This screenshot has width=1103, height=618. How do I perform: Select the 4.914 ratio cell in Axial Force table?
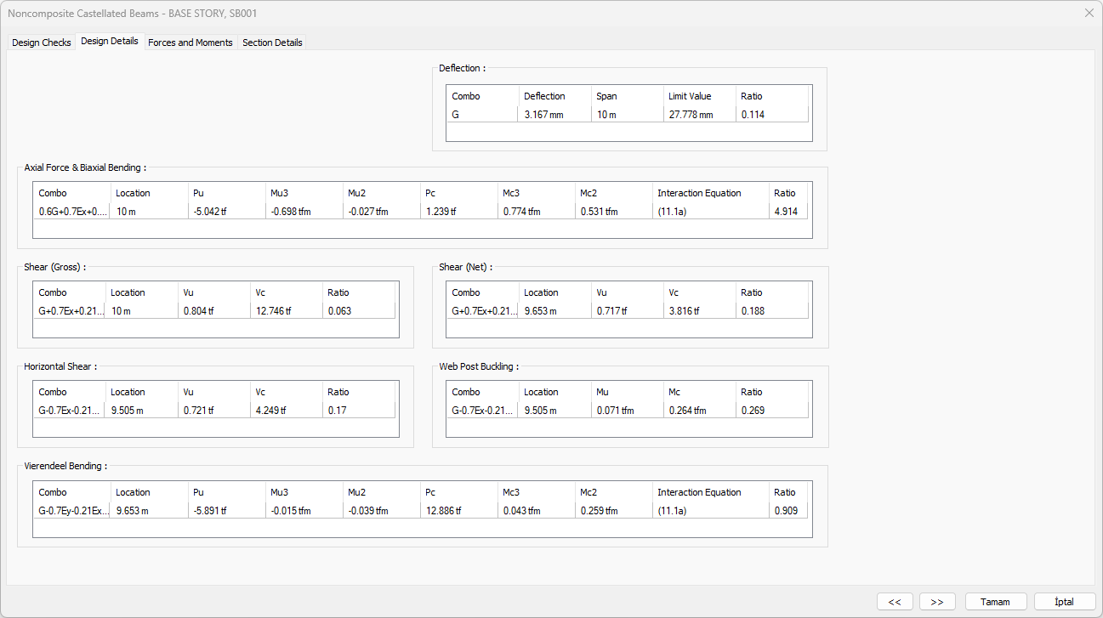pos(786,212)
